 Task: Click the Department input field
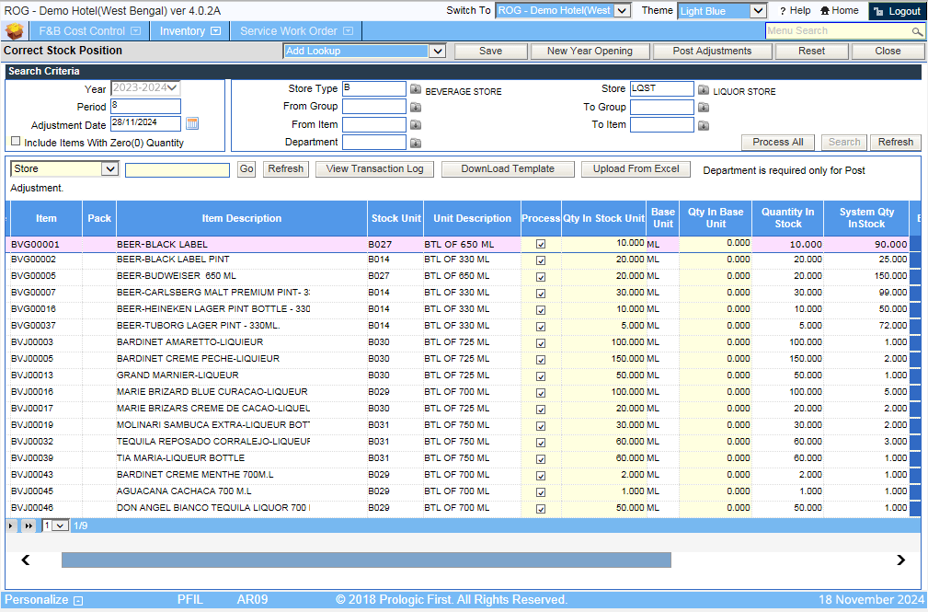(x=374, y=143)
